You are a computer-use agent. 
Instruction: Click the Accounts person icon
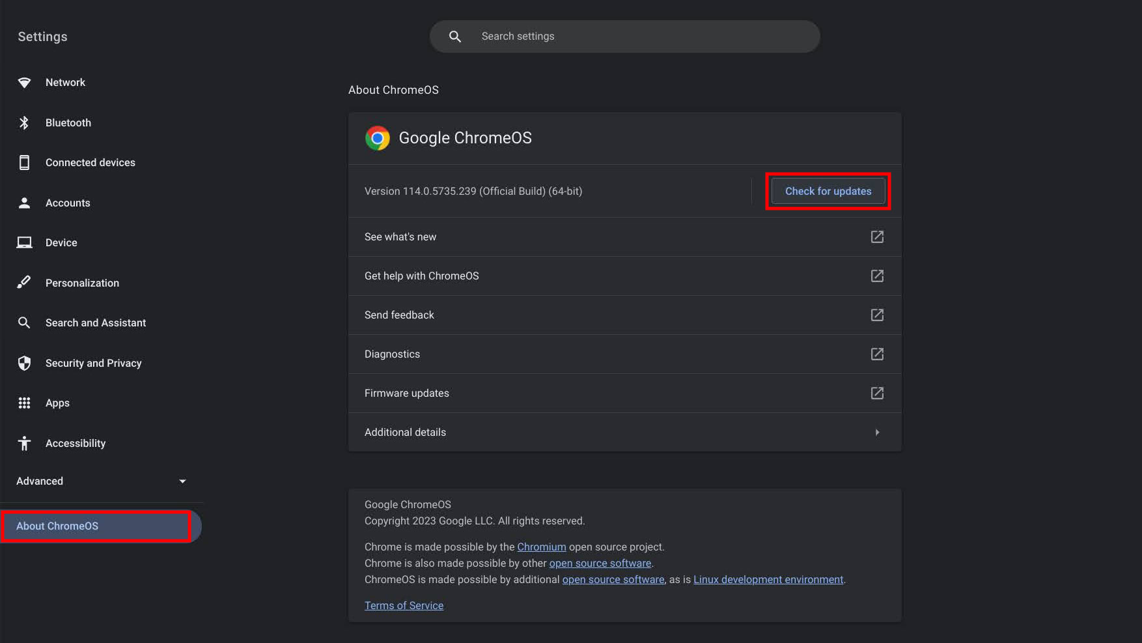tap(24, 203)
